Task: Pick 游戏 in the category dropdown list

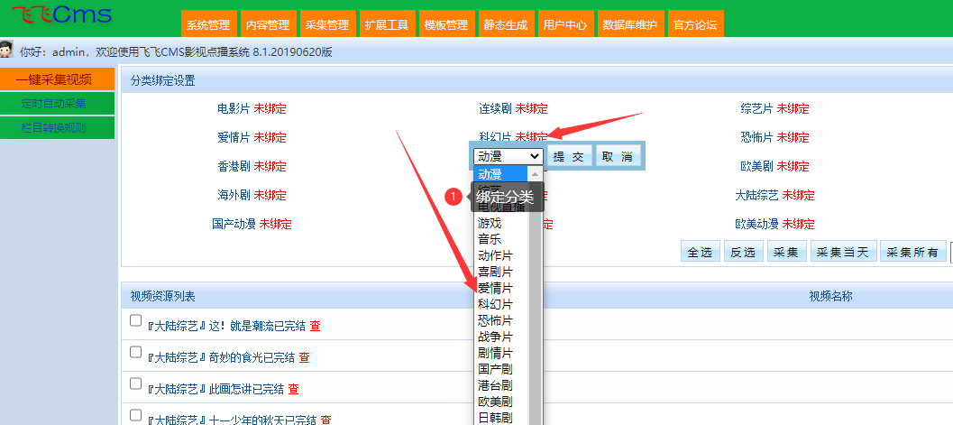Action: 490,223
